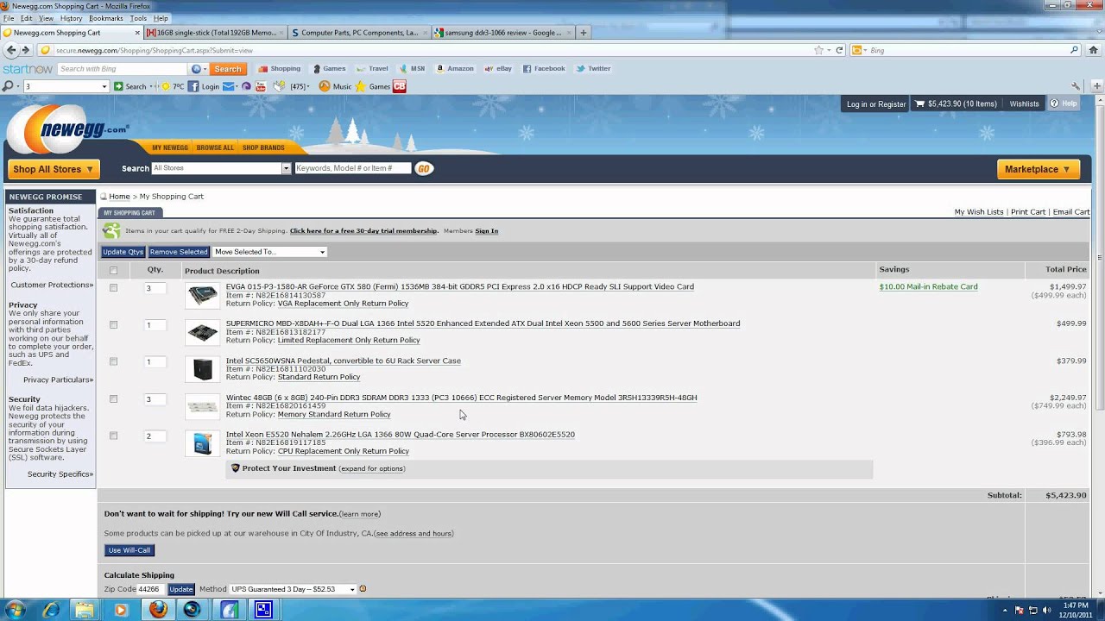Image resolution: width=1105 pixels, height=621 pixels.
Task: Open the Tools menu
Action: [138, 18]
